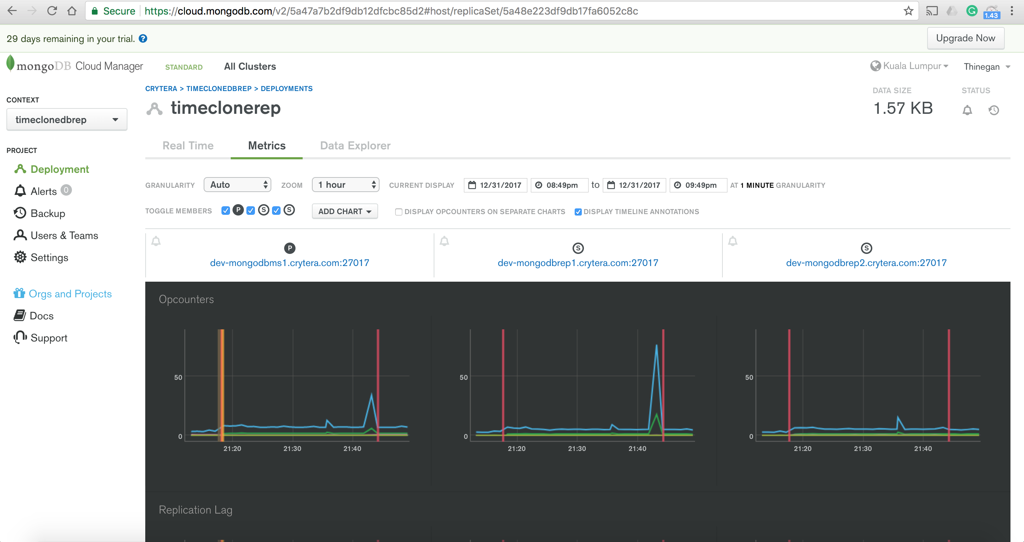Open dev-mongodbrep1.crytera.com:27017 host link
This screenshot has height=542, width=1024.
[578, 262]
